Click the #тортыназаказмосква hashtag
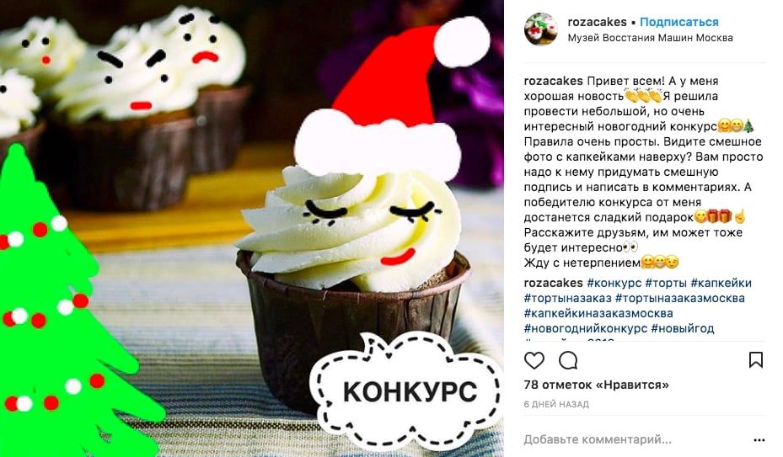783x457 pixels. (679, 298)
